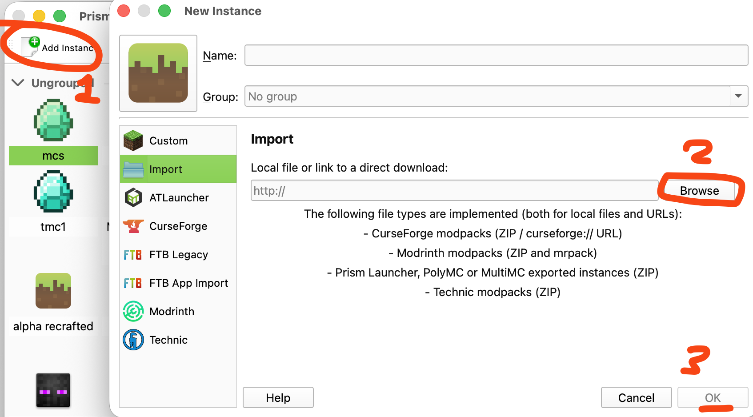This screenshot has width=753, height=417.
Task: Select the mcs emerald instance icon
Action: (x=53, y=120)
